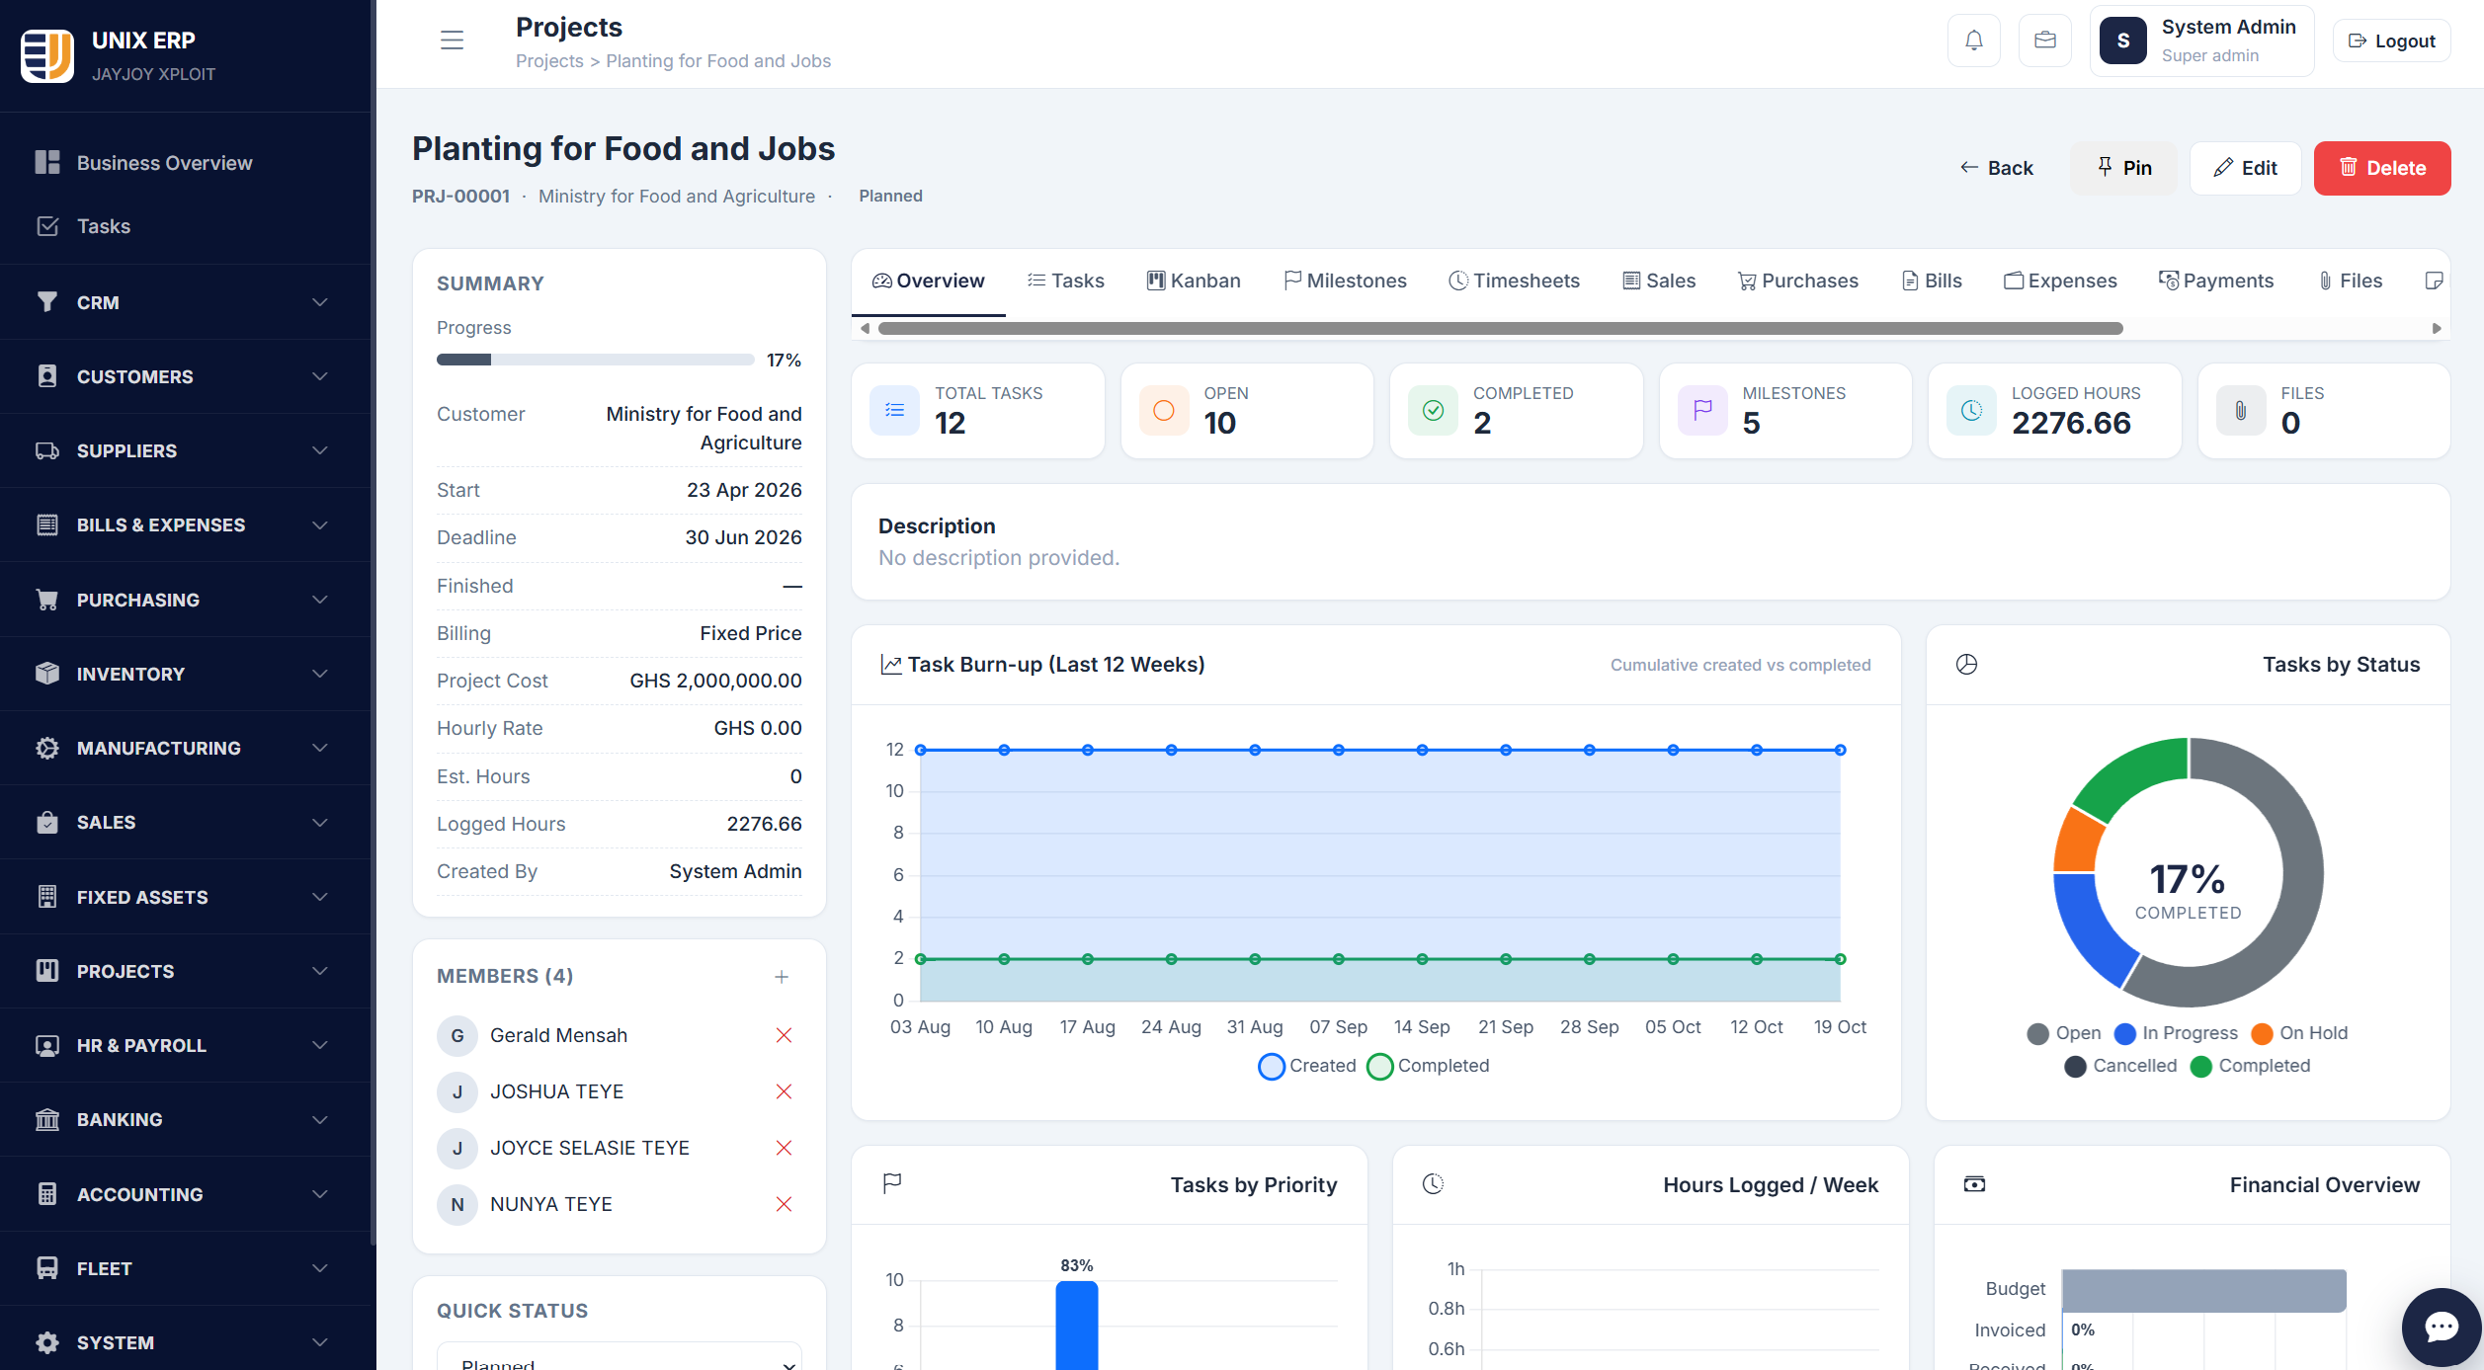Image resolution: width=2484 pixels, height=1370 pixels.
Task: Open the Timesheets tab
Action: [x=1514, y=281]
